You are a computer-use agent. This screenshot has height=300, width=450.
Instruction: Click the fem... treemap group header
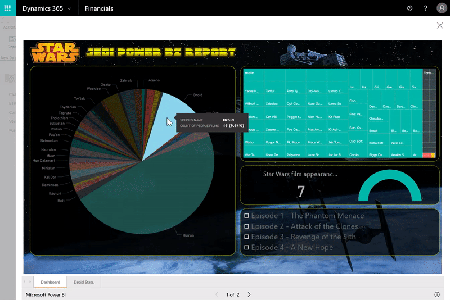click(429, 73)
